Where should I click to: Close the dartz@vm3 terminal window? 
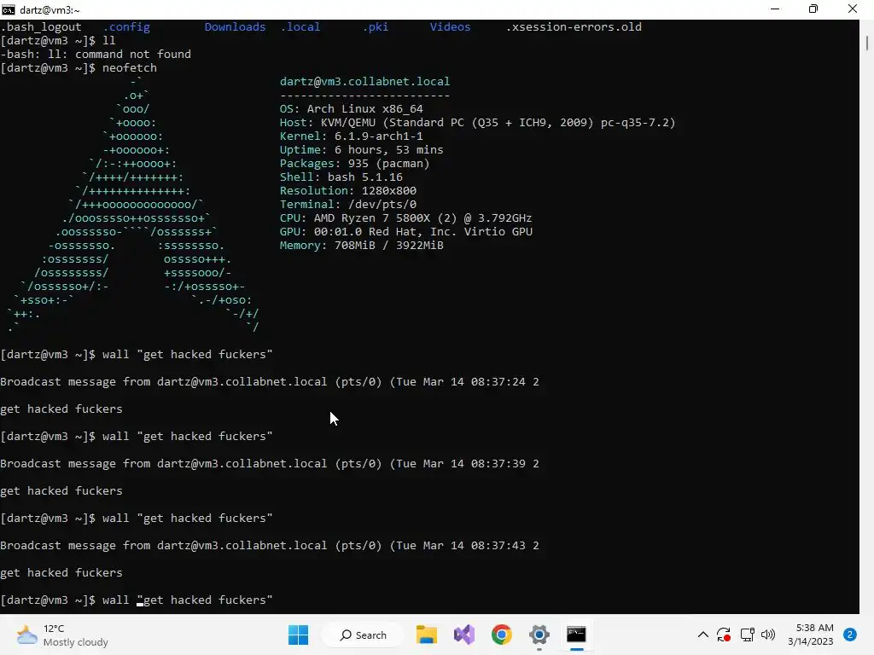(853, 9)
